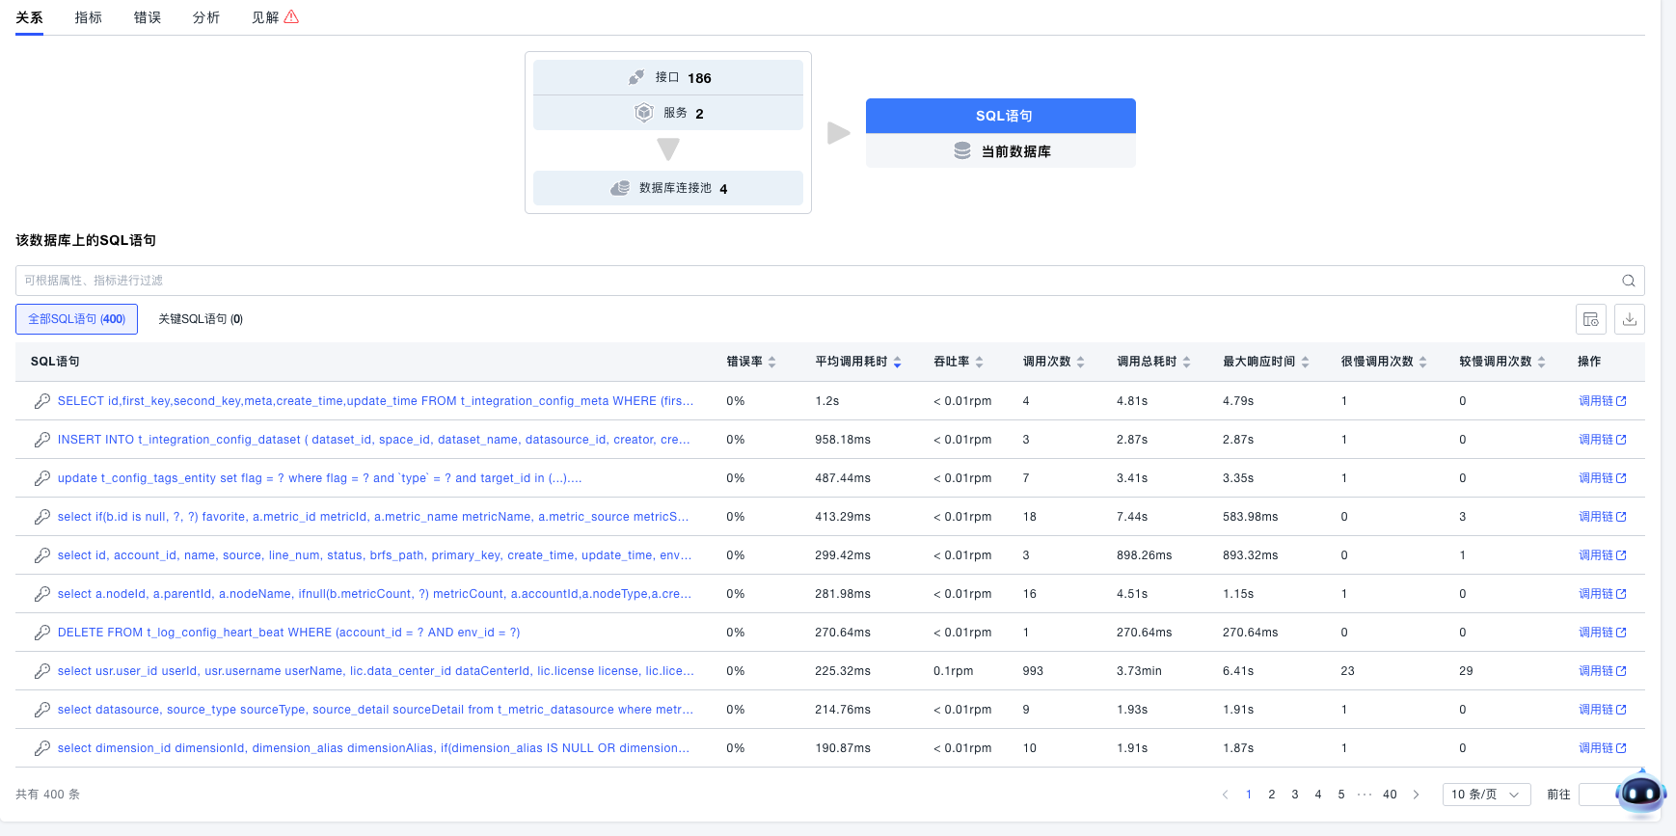Sort by 调用次数 column
Screen dimensions: 1676x836
click(x=1080, y=362)
